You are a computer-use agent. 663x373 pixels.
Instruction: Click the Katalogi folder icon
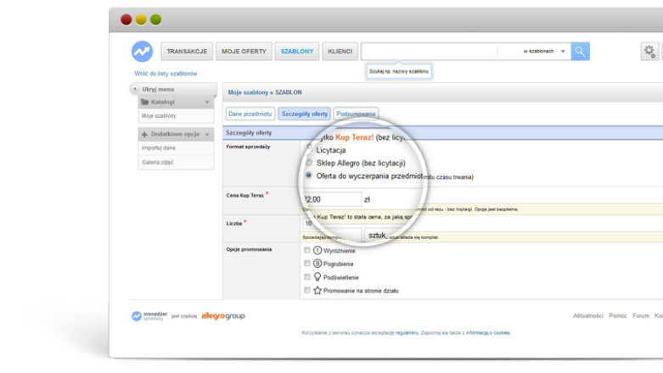click(144, 102)
